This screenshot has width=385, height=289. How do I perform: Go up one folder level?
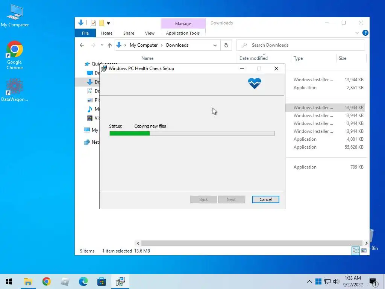110,45
